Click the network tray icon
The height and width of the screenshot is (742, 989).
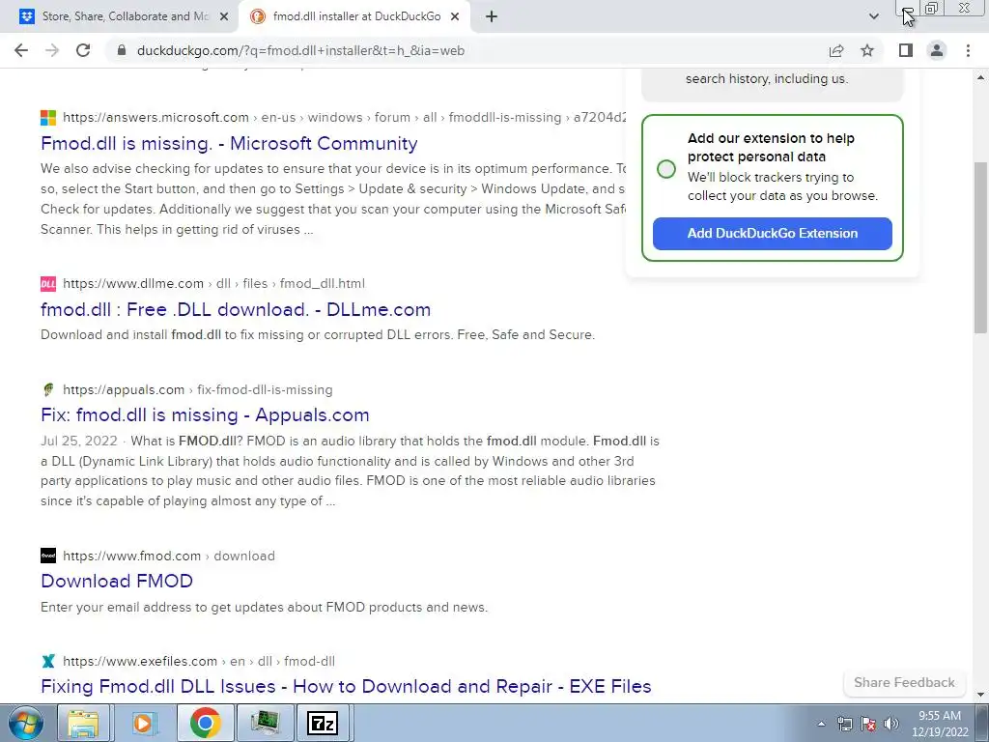click(844, 724)
